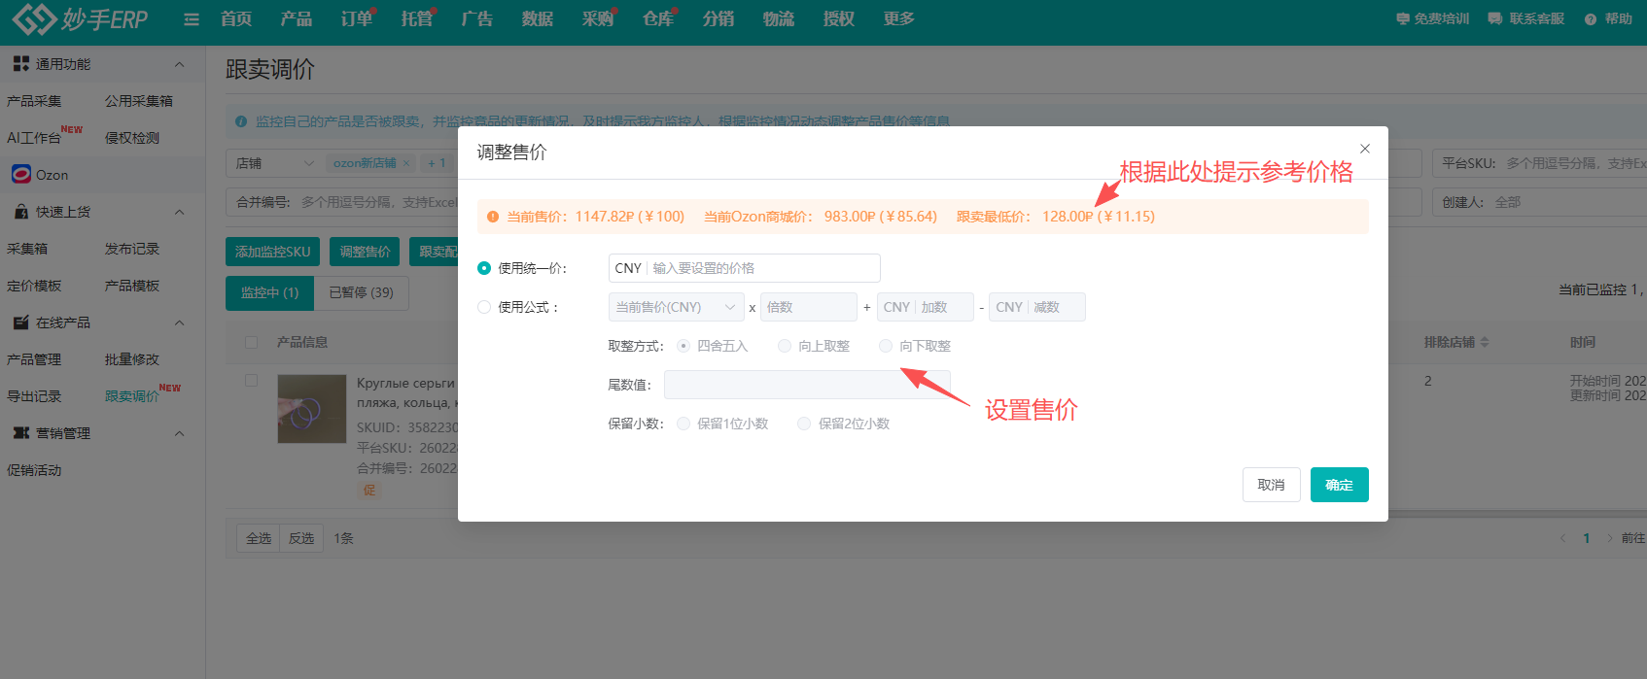
Task: Click the 取消 cancel button
Action: 1271,485
